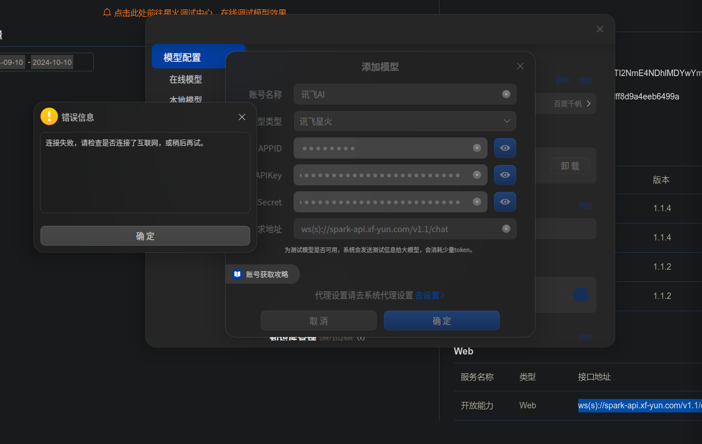Click the 服务名称 column header

coord(477,377)
